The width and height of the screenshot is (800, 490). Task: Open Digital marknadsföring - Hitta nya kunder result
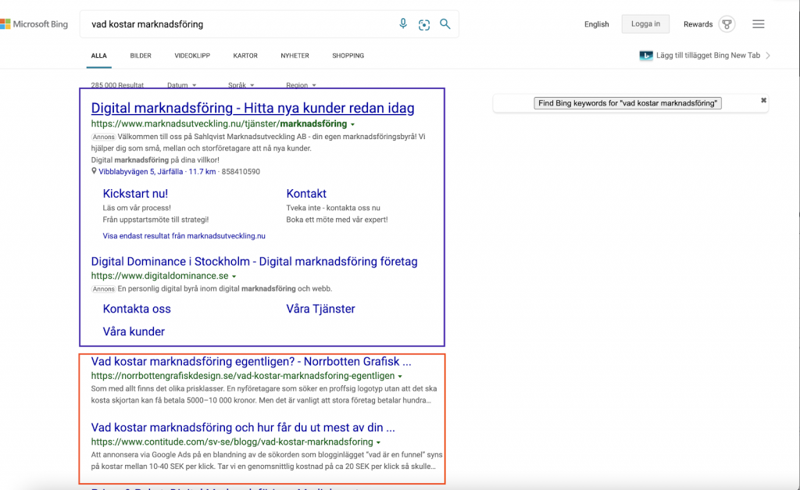252,108
